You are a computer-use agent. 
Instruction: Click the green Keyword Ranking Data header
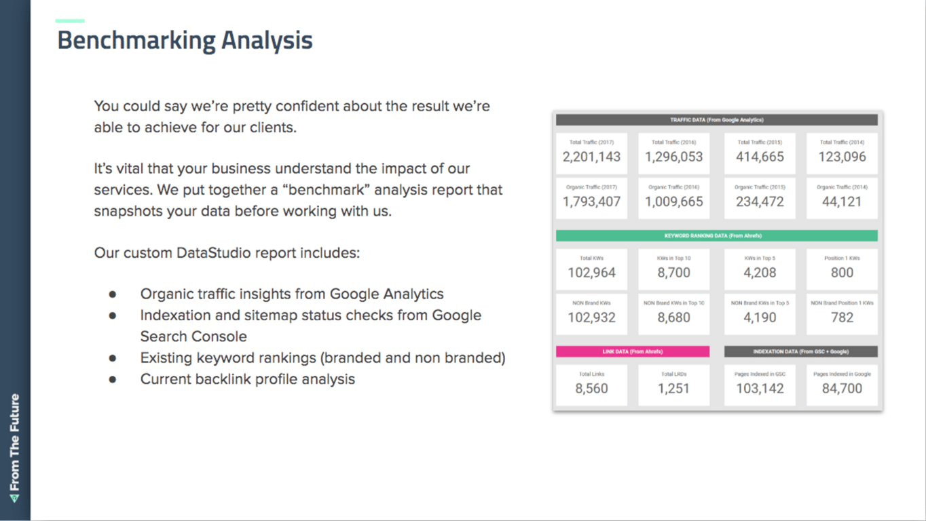tap(716, 236)
